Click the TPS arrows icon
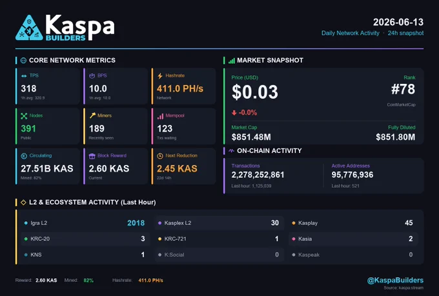439x296 pixels. tap(24, 76)
